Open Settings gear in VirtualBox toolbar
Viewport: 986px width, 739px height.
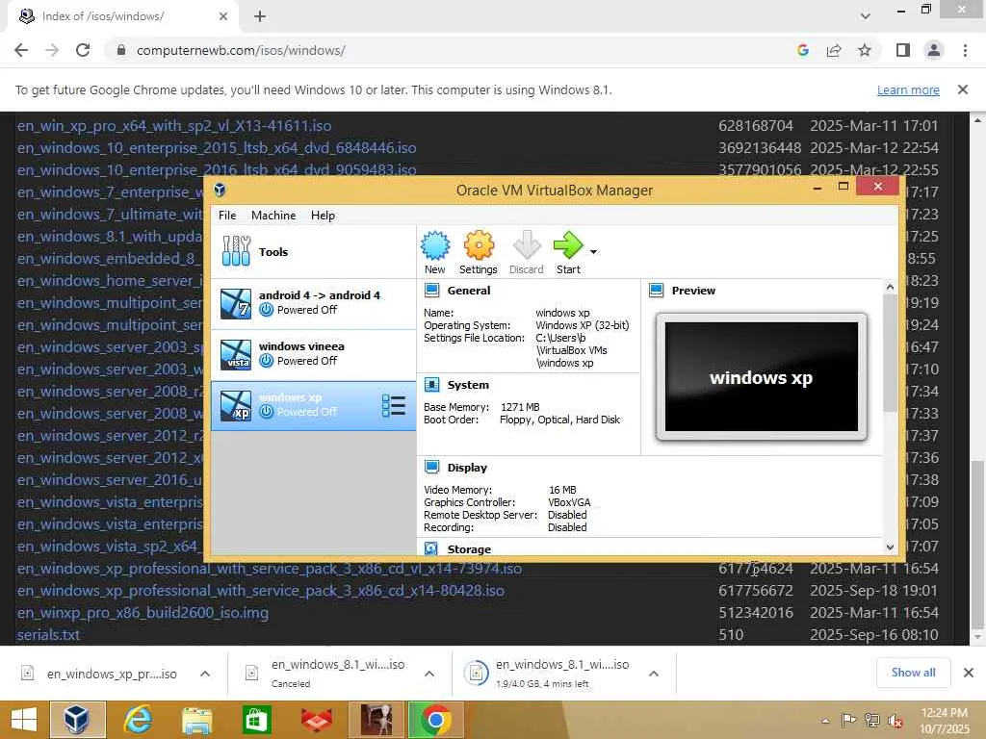tap(479, 245)
